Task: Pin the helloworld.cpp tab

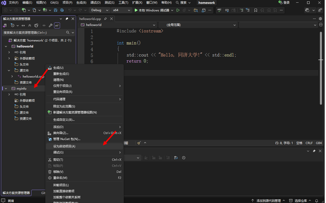Action: click(x=105, y=19)
